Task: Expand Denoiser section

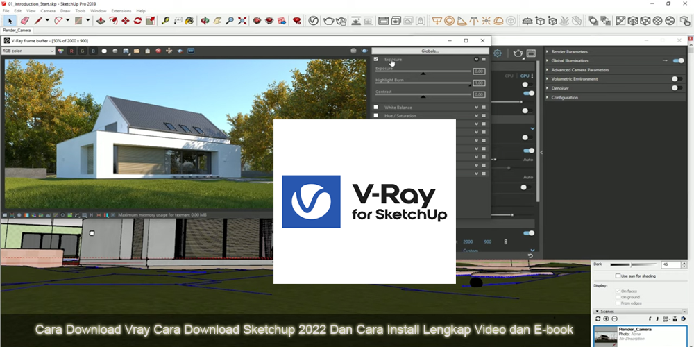Action: (547, 88)
